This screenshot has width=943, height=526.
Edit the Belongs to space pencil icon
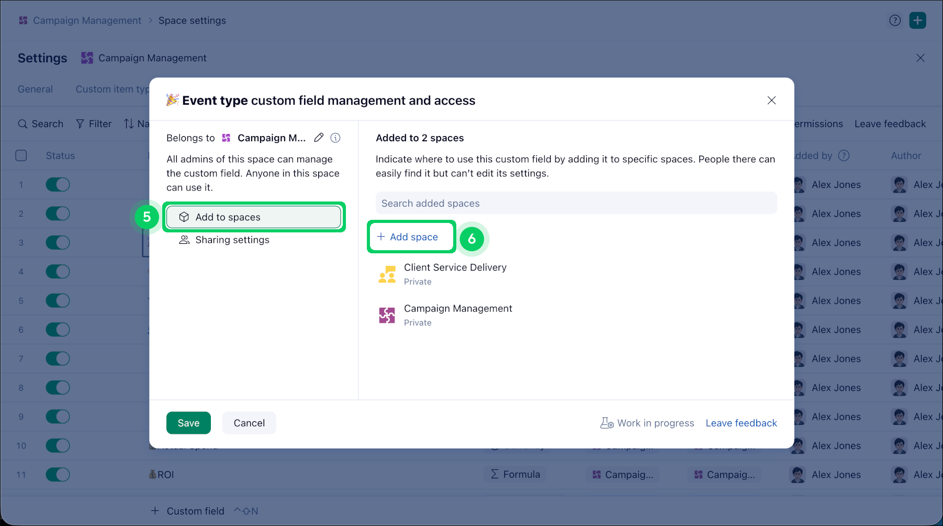(x=319, y=138)
